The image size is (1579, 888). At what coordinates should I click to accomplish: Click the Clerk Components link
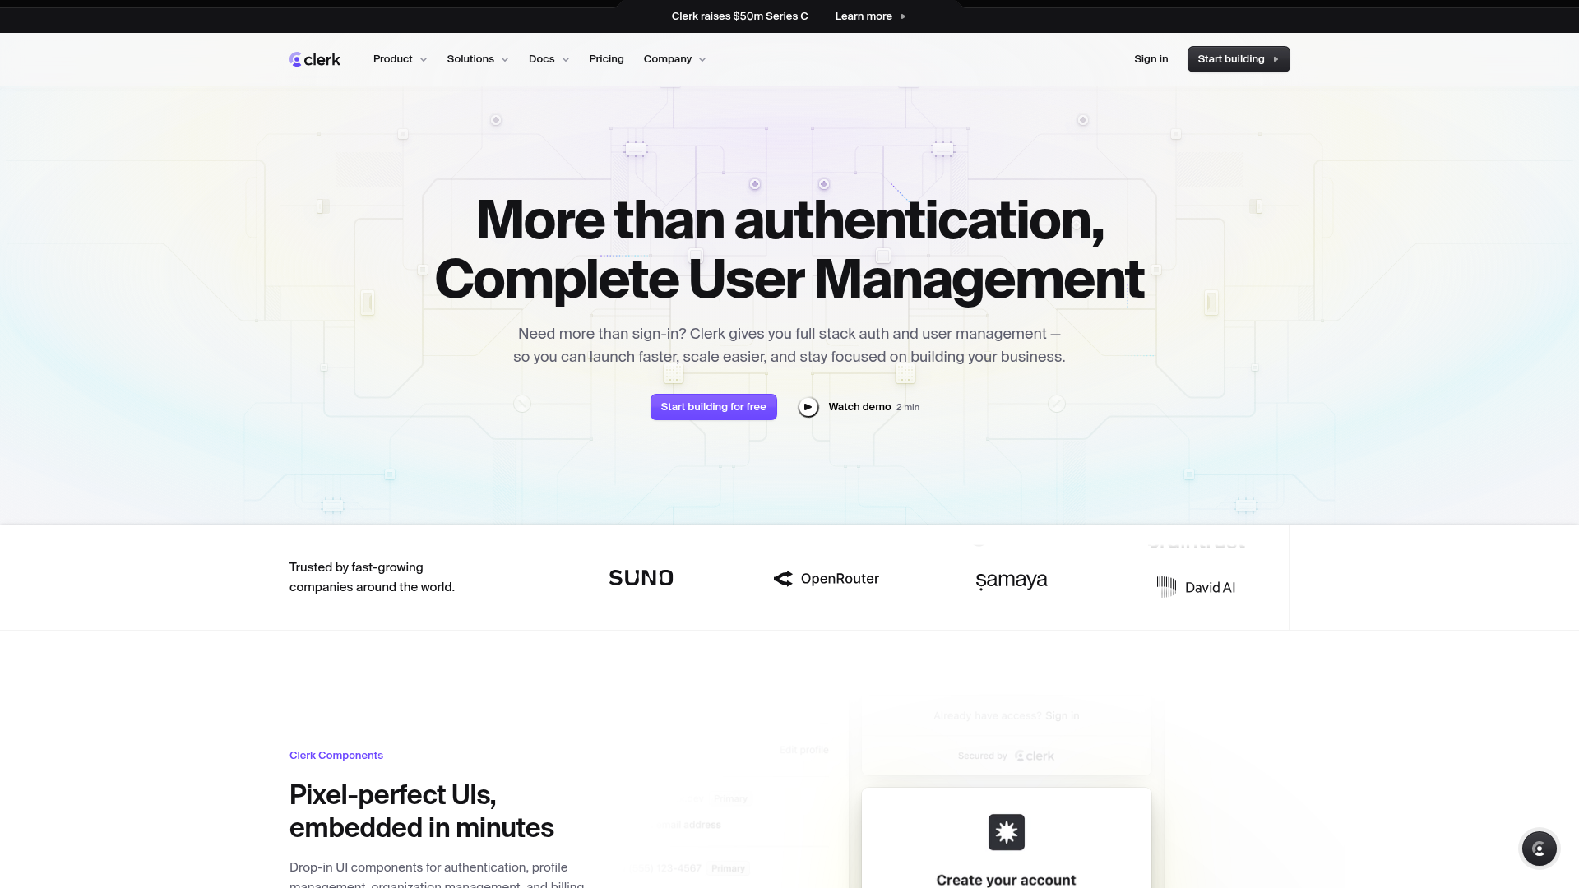336,755
